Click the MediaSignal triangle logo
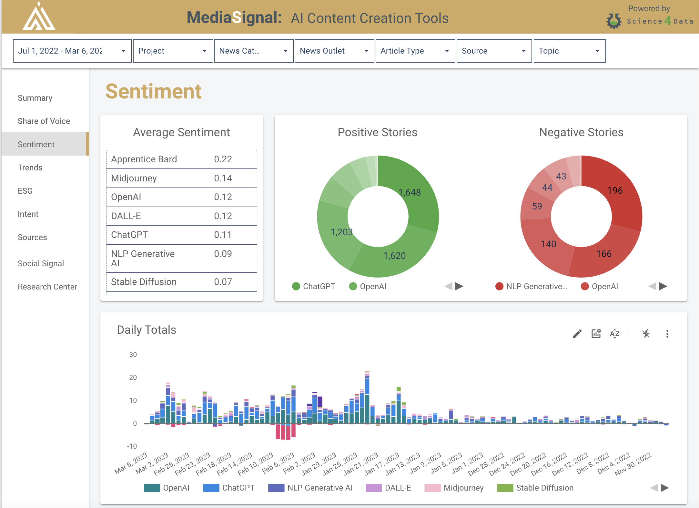The height and width of the screenshot is (508, 699). coord(39,16)
